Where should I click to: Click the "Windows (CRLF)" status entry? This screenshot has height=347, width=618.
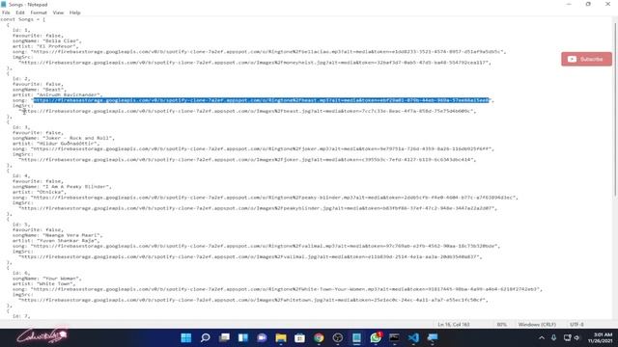[537, 325]
